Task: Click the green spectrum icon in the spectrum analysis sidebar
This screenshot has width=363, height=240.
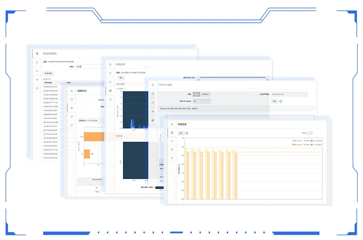Action: click(110, 90)
